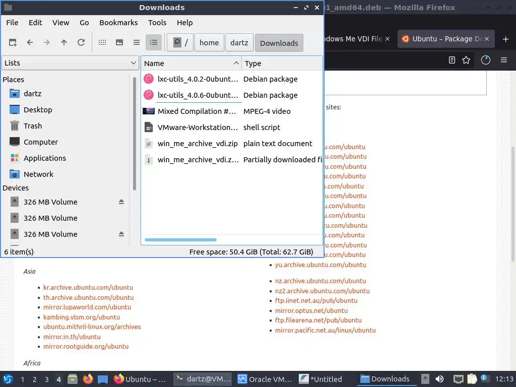The height and width of the screenshot is (387, 516).
Task: Open the Bookmarks menu
Action: point(118,23)
